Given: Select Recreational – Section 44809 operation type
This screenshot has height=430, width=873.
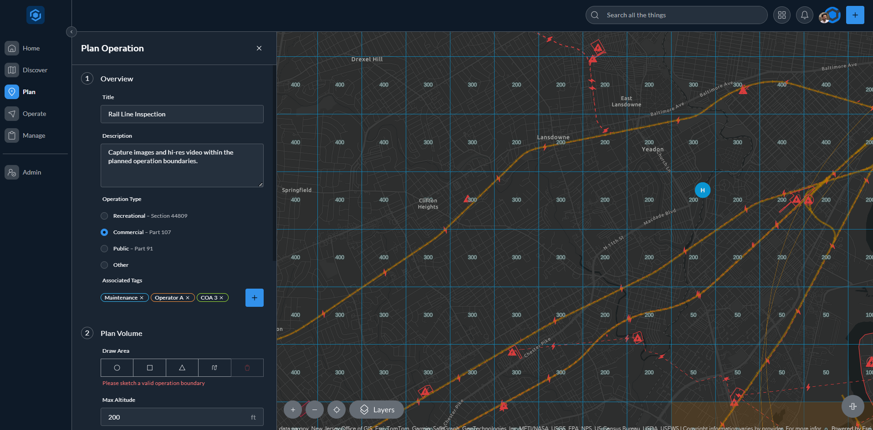Looking at the screenshot, I should pyautogui.click(x=104, y=216).
